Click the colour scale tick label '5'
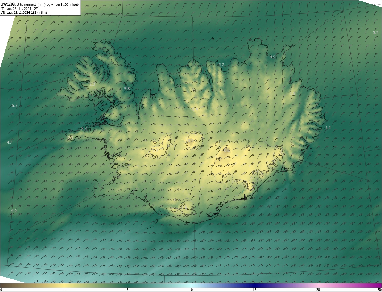 point(127,290)
